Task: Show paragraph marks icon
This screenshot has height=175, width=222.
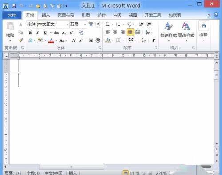Action: click(154, 40)
